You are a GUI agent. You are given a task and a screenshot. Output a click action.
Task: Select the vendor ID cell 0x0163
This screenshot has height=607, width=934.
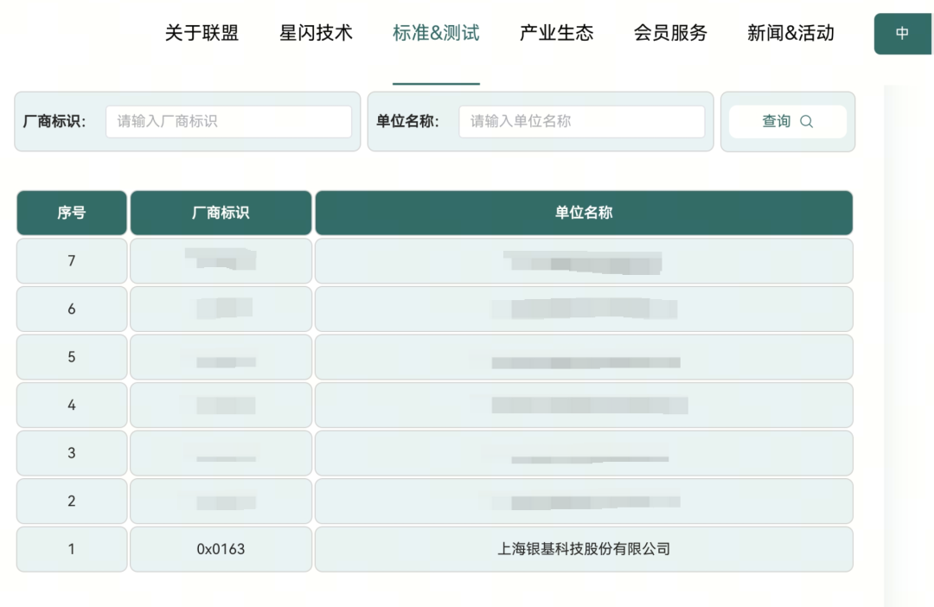(x=221, y=549)
